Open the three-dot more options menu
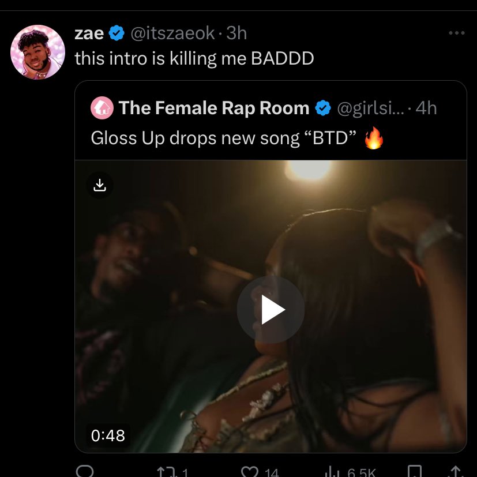This screenshot has height=477, width=477. tap(457, 33)
